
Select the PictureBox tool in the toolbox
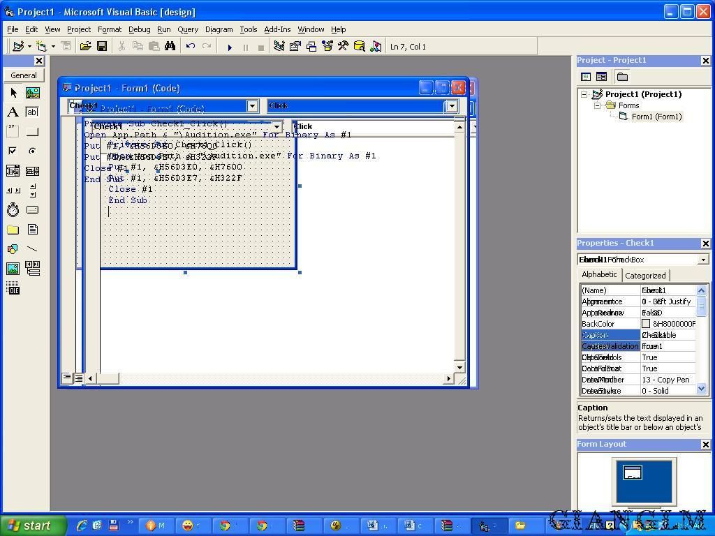coord(32,93)
